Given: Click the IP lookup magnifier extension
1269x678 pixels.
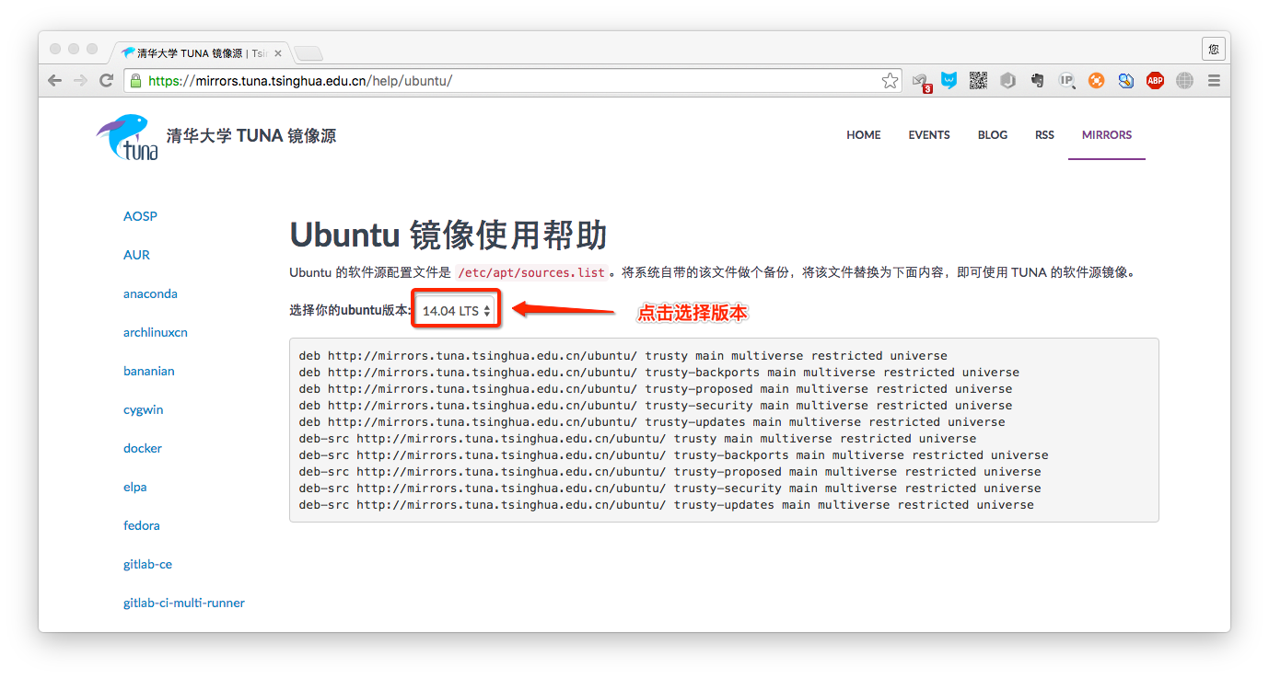Looking at the screenshot, I should tap(1066, 81).
